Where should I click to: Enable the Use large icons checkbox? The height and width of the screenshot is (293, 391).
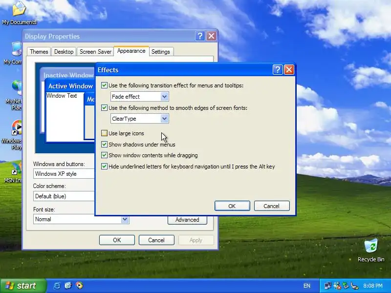(x=104, y=133)
